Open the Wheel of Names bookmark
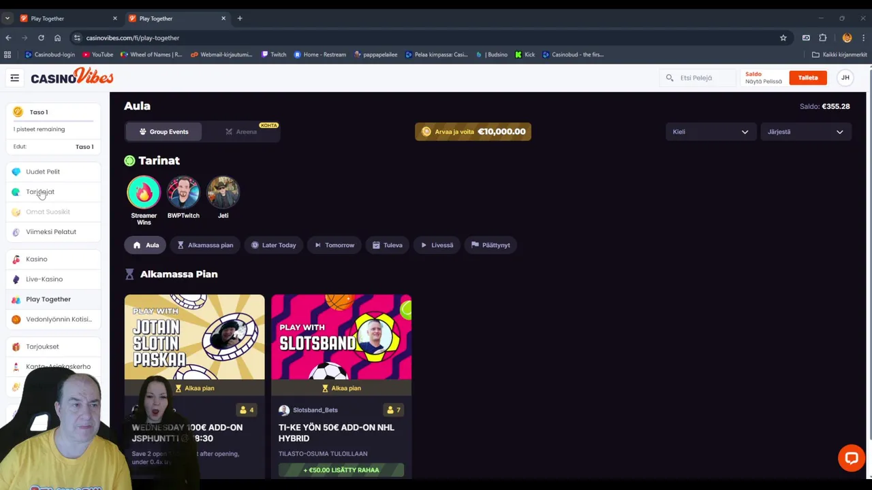 point(152,54)
